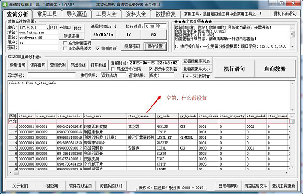Click the results table scroll-down arrow
Screen dimensions: 303x194
(x=292, y=167)
